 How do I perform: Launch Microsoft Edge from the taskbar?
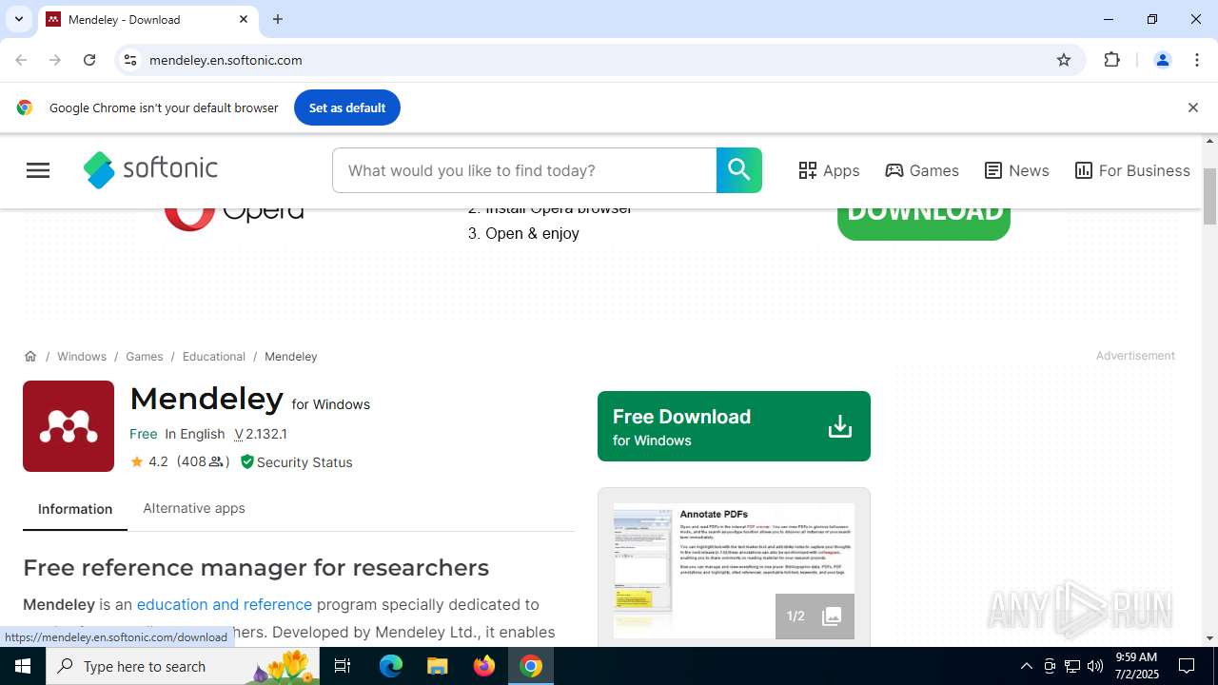click(391, 666)
